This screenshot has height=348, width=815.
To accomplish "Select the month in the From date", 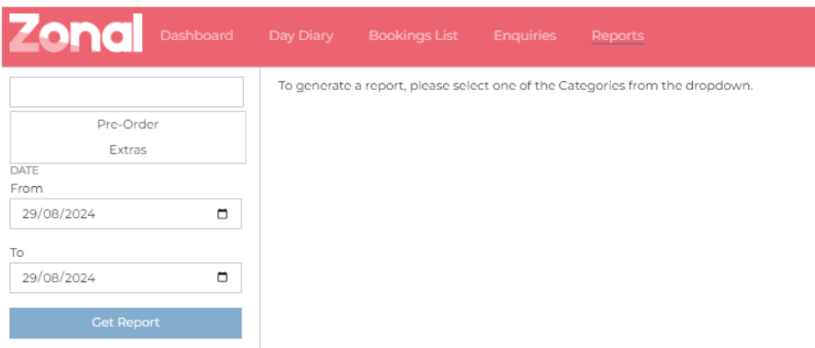I will pos(49,214).
